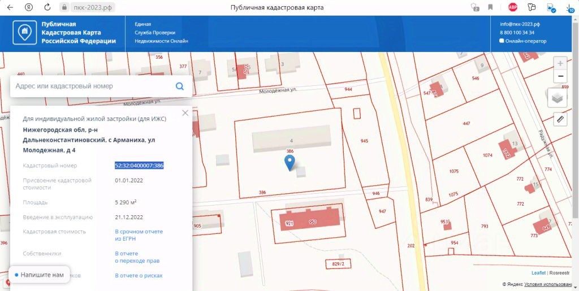Open the urgent EGRN report link
Image resolution: width=579 pixels, height=291 pixels.
pyautogui.click(x=139, y=235)
